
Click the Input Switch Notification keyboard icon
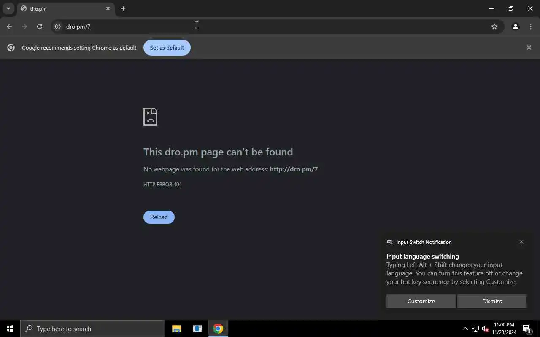[390, 242]
